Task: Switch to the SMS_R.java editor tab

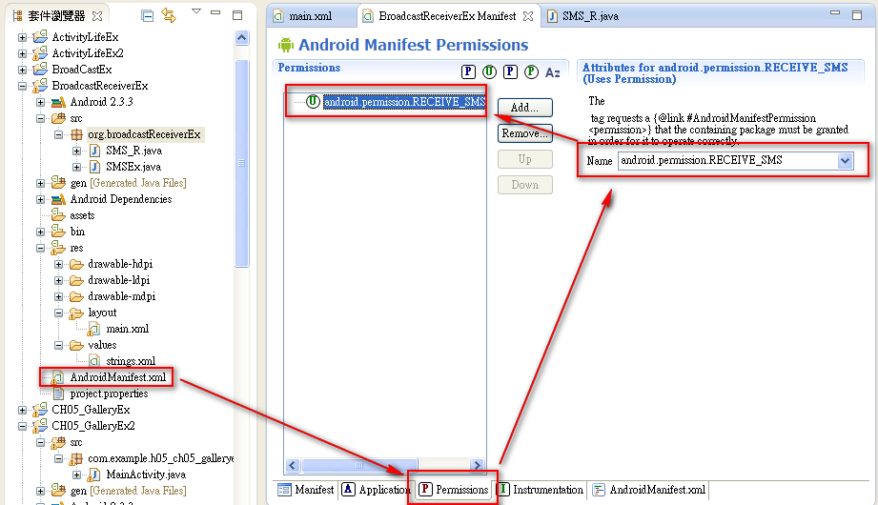Action: pyautogui.click(x=590, y=16)
